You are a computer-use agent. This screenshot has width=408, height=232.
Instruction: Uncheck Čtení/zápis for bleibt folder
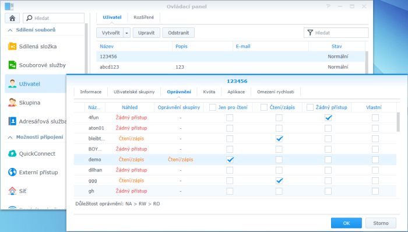click(279, 139)
